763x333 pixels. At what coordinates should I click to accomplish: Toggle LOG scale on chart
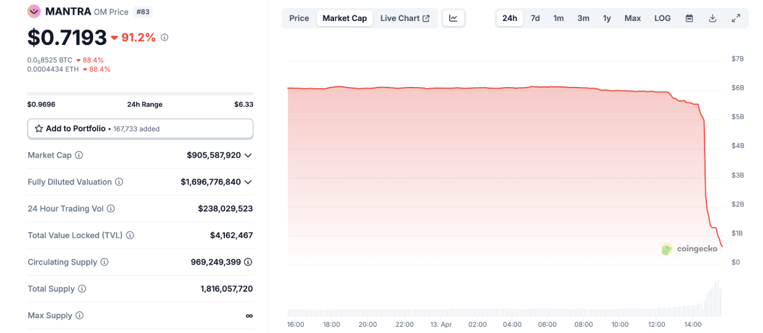click(663, 18)
